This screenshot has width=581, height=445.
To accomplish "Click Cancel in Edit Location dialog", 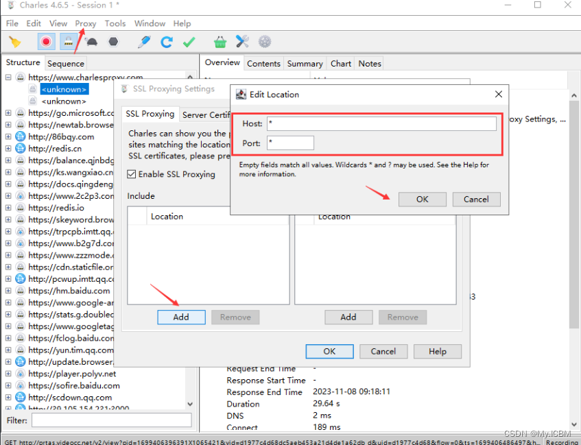I will (x=476, y=200).
